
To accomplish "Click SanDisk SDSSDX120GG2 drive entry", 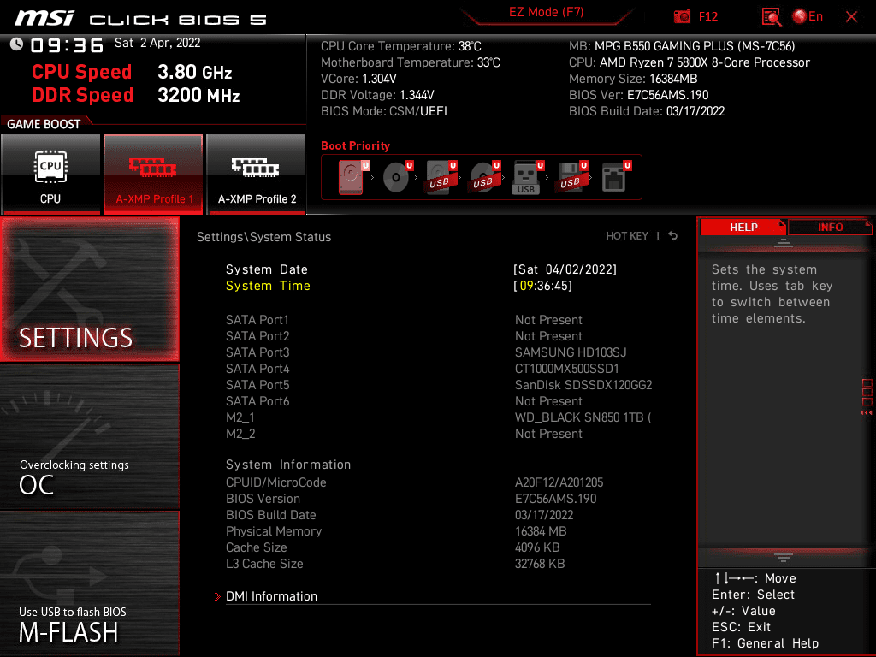I will 583,385.
